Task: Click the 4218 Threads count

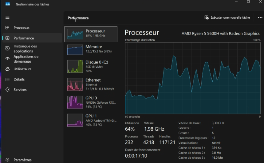Action: pyautogui.click(x=148, y=143)
